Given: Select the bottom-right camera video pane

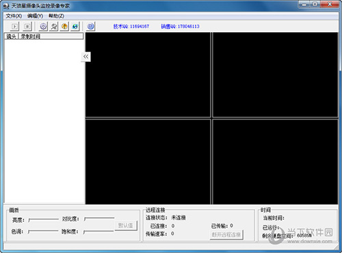Looking at the screenshot, I should 275,162.
